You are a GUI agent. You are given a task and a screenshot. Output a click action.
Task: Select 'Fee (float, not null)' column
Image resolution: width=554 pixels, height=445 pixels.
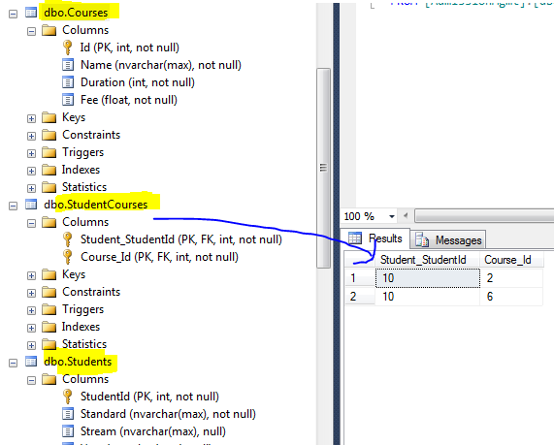pos(129,100)
